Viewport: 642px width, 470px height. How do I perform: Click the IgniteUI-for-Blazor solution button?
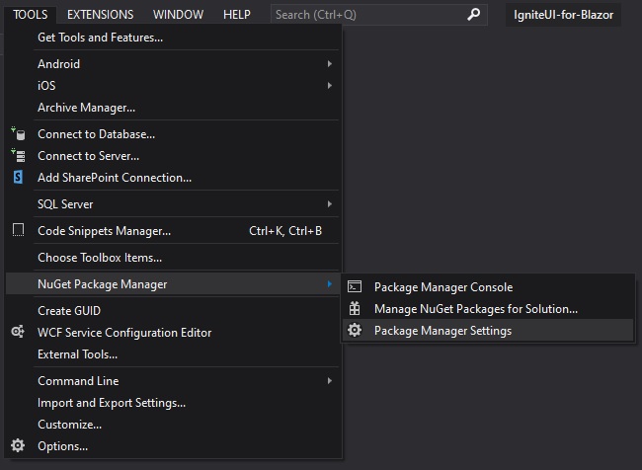[564, 15]
